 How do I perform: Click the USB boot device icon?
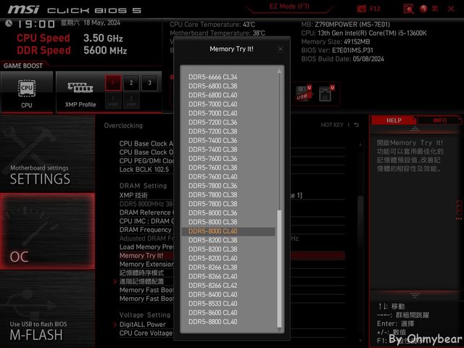click(302, 93)
